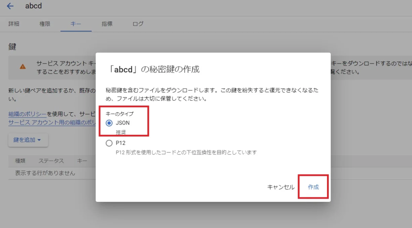
Task: Click the 表示する行がありません empty table row
Action: pos(45,173)
